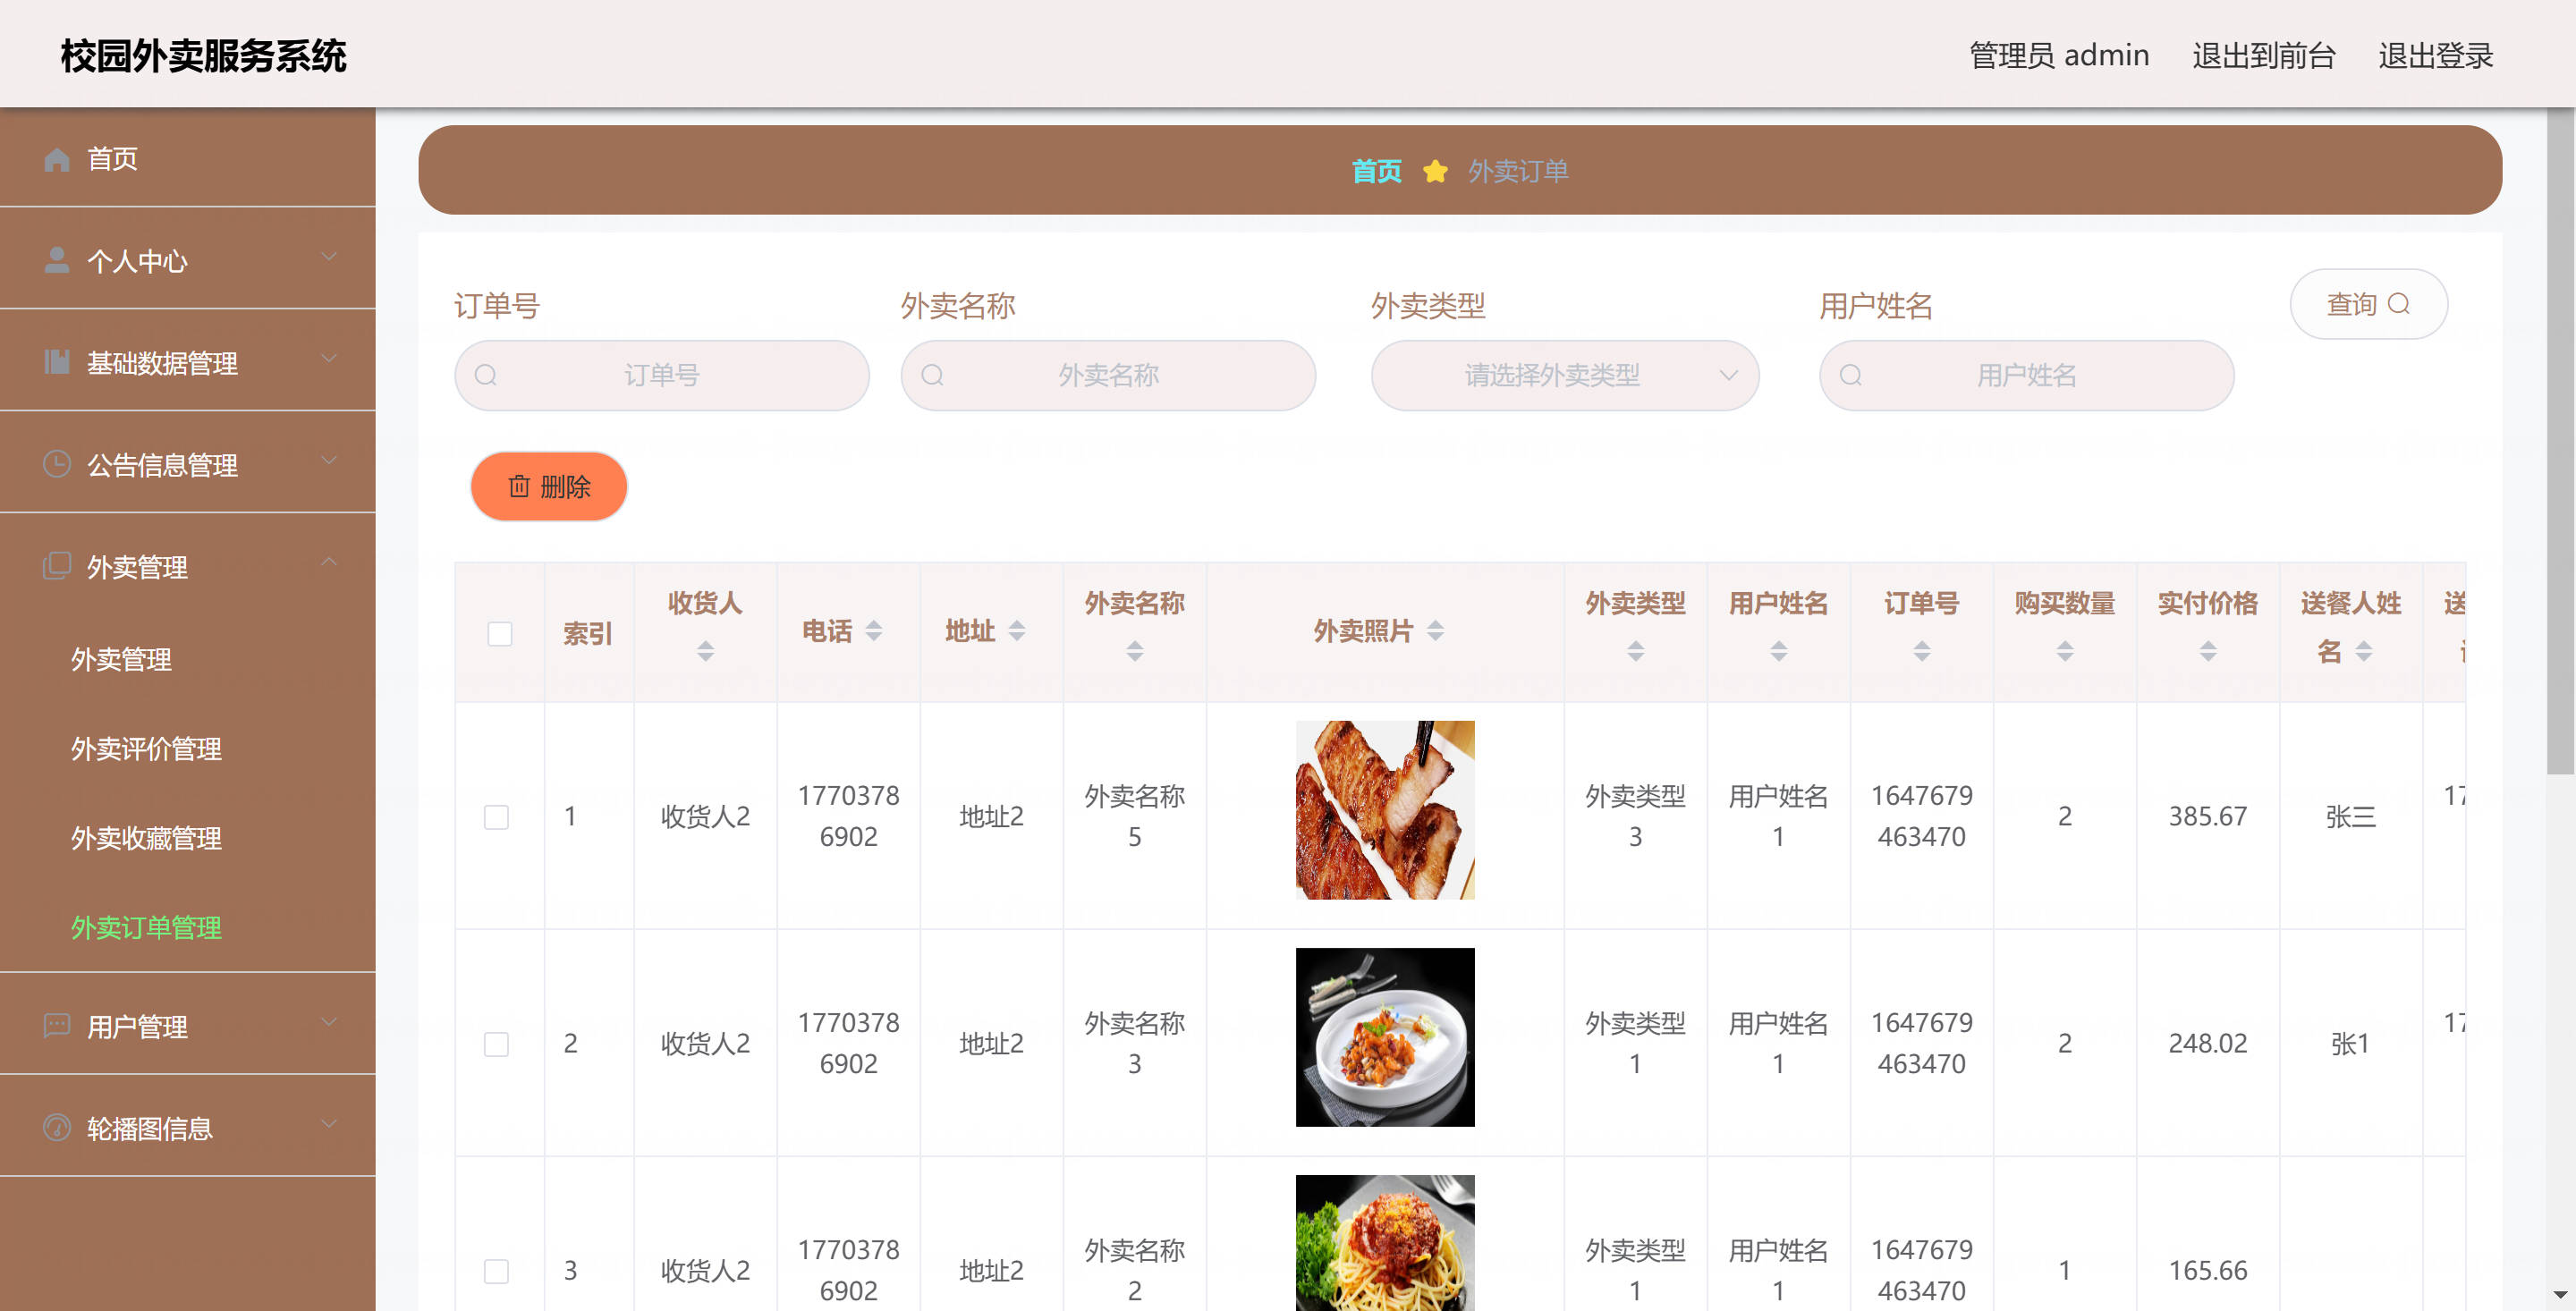Viewport: 2576px width, 1311px height.
Task: Click the price cell 248.02
Action: coord(2208,1043)
